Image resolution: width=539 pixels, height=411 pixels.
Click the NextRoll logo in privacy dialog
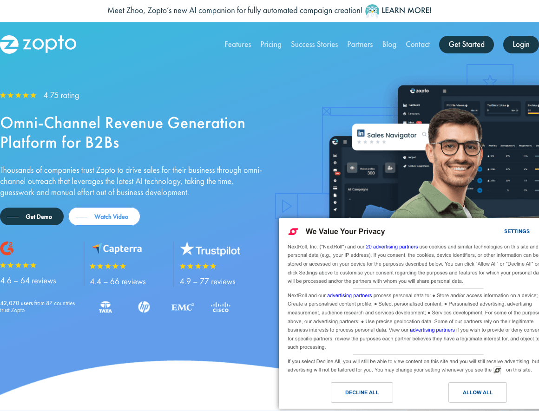[293, 232]
